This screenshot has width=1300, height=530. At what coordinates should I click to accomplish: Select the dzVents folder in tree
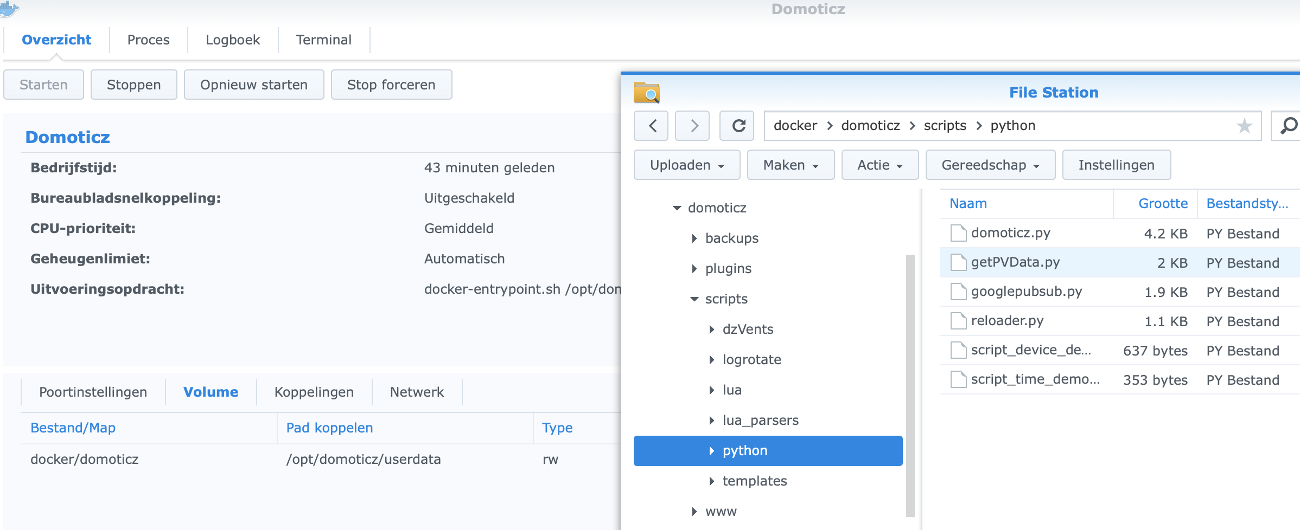(748, 329)
